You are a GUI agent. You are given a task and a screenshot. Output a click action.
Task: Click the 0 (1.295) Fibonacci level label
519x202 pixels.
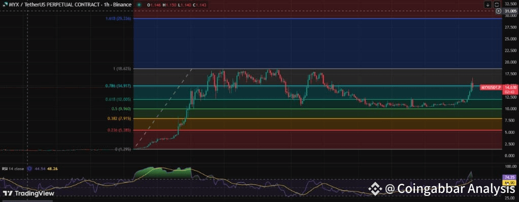123,149
